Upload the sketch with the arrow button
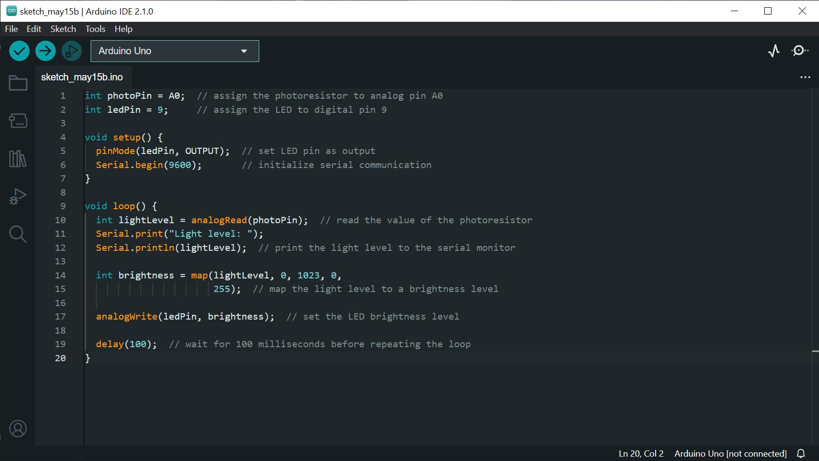This screenshot has width=819, height=461. 46,51
